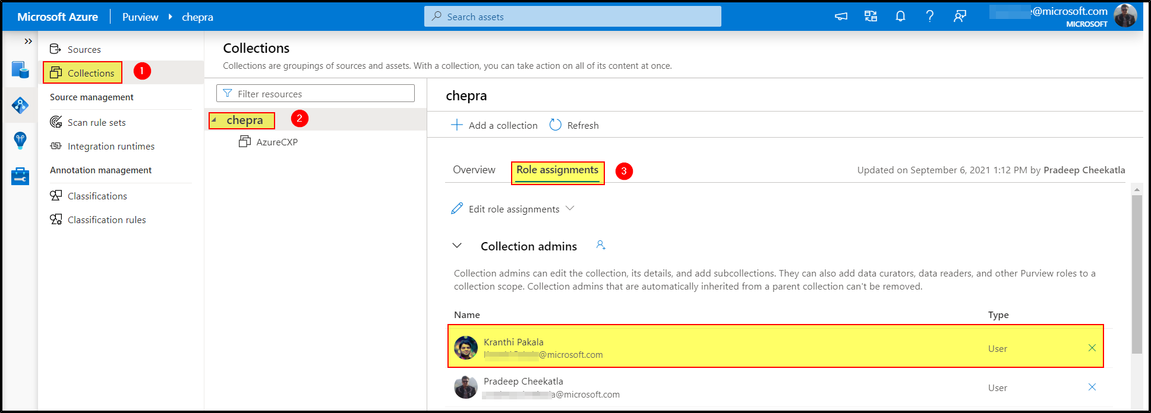Screen dimensions: 1151x413
Task: Open the switch directory icon
Action: click(871, 16)
